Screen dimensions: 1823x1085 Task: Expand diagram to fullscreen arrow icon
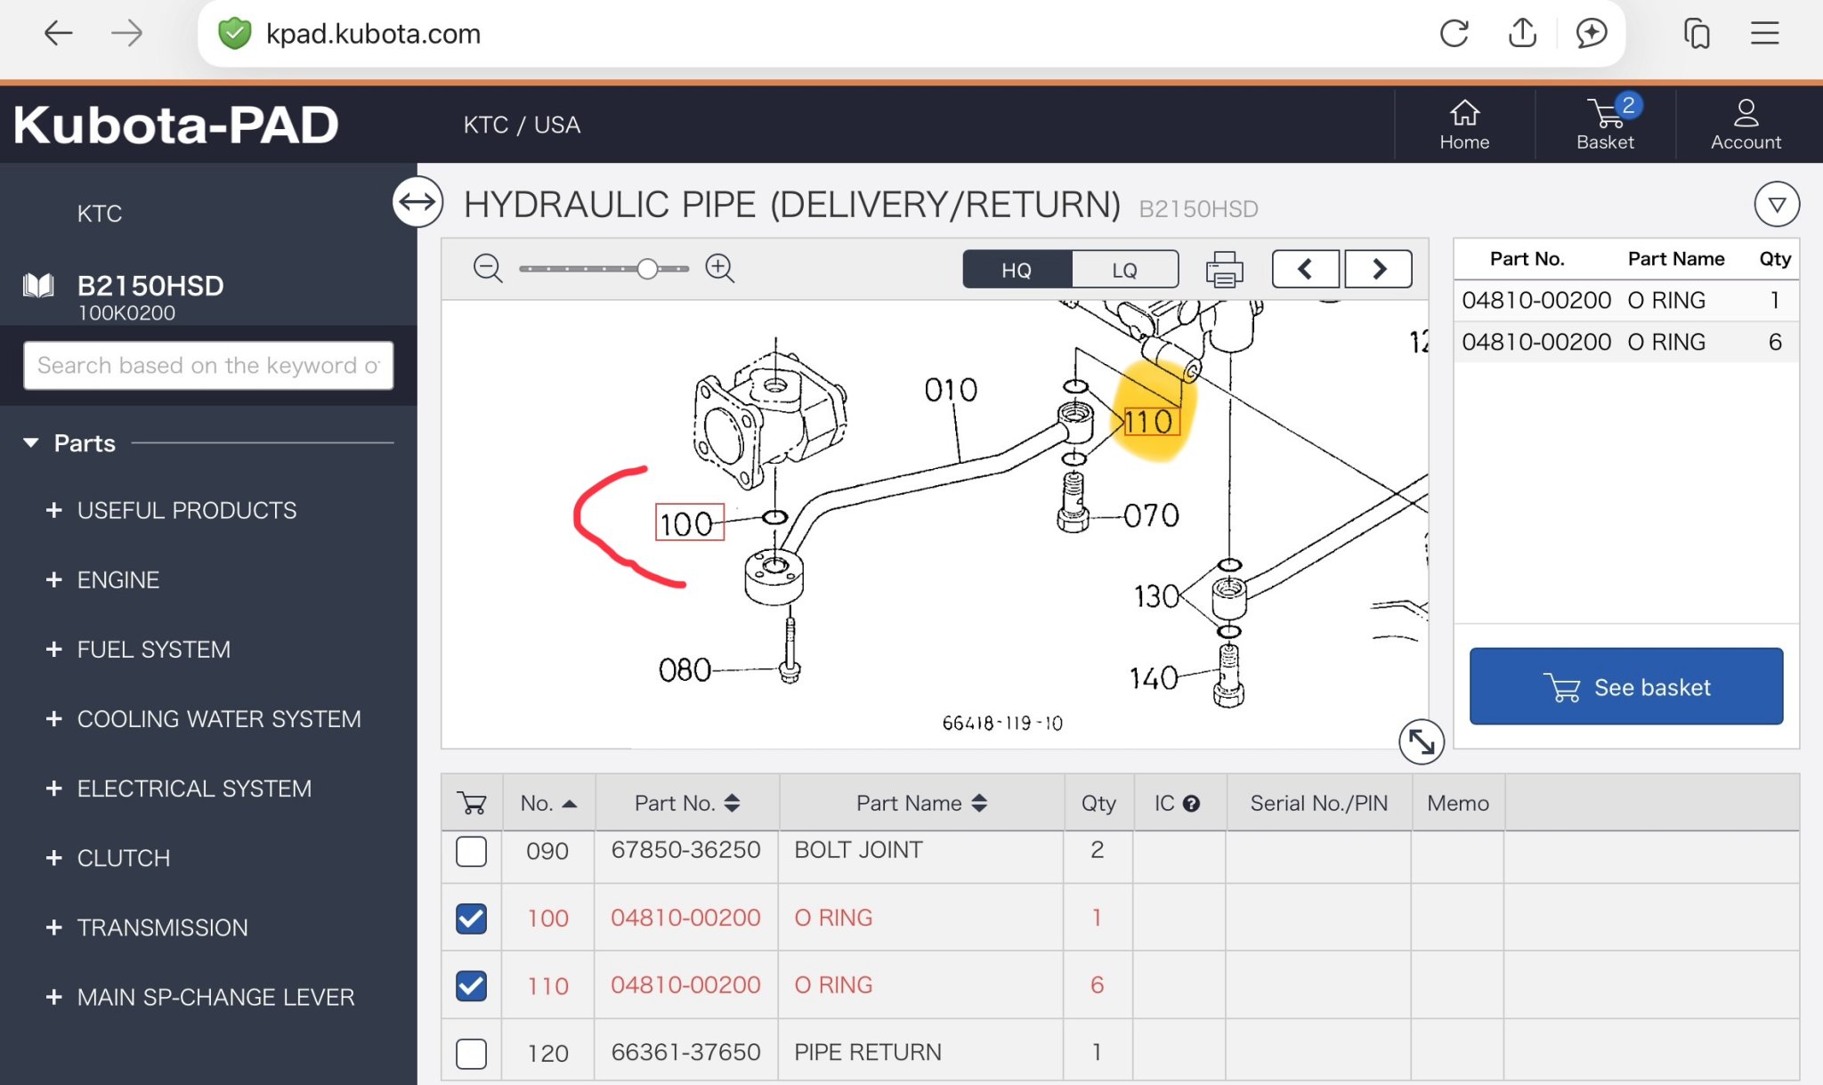[1421, 741]
